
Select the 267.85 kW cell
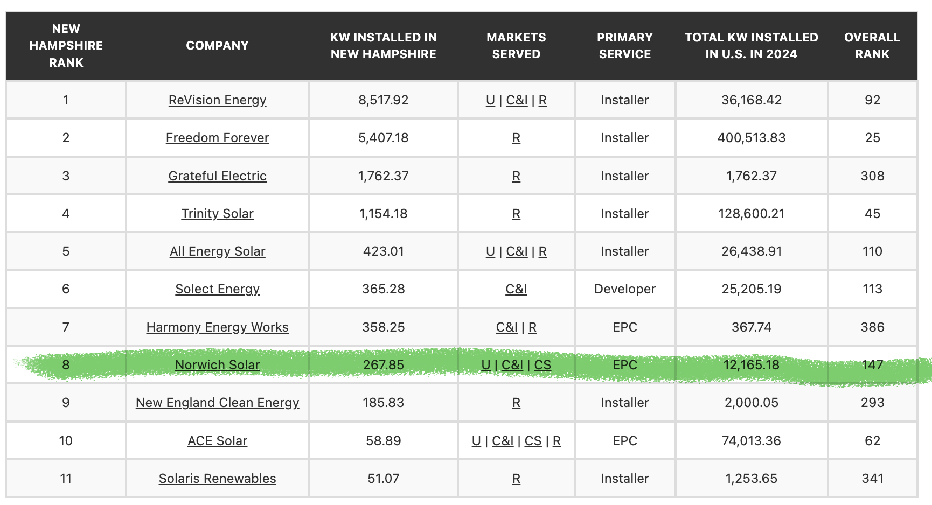[384, 365]
